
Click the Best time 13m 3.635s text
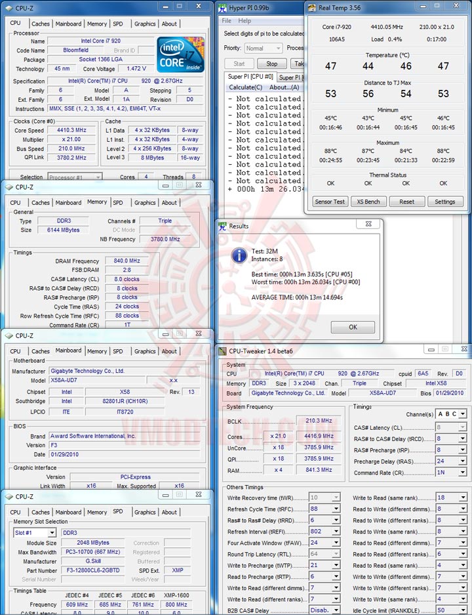pos(302,274)
